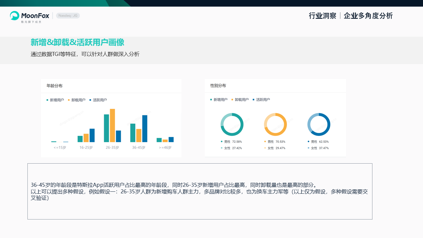423x238 pixels.
Task: Hide 活跃用户 series in the 性别分布 chart
Action: pos(261,99)
